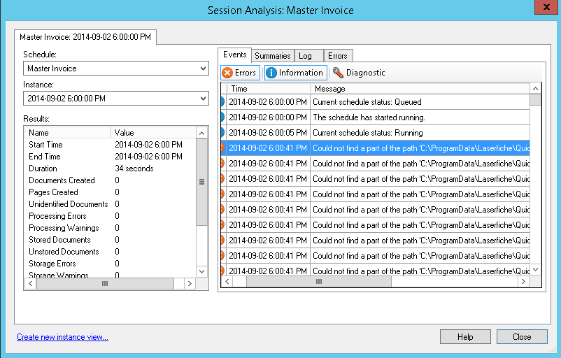Click the blue info icon on Queued row
Screen dimensions: 561x358
pyautogui.click(x=223, y=102)
